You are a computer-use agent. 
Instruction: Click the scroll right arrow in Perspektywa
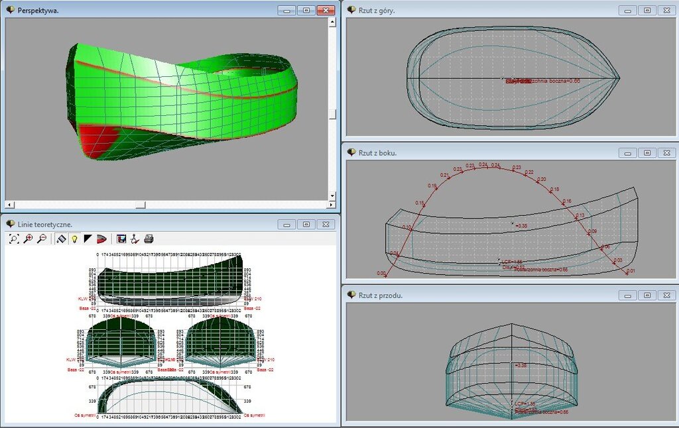pos(324,204)
